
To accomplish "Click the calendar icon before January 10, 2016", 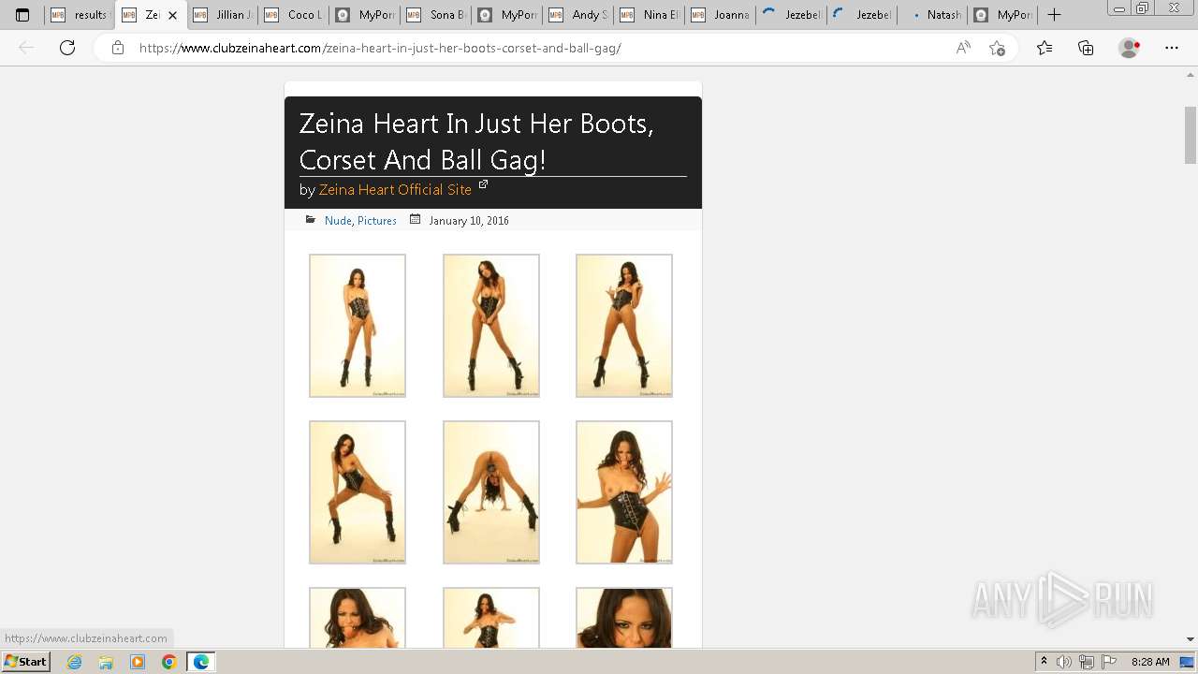I will (416, 220).
